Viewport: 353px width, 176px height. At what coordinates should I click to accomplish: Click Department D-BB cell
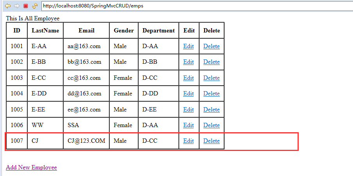click(159, 62)
